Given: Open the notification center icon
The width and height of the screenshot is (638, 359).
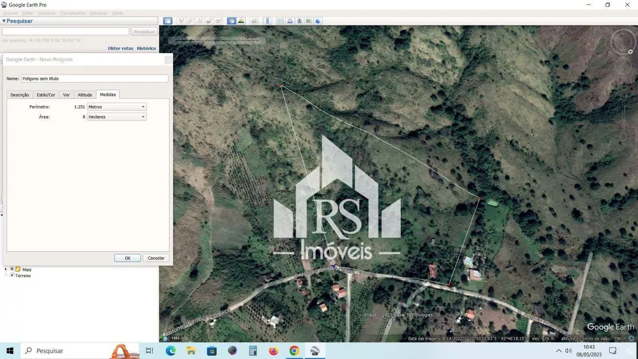Looking at the screenshot, I should 612,351.
